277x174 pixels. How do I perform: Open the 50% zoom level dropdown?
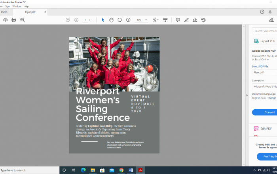[146, 20]
